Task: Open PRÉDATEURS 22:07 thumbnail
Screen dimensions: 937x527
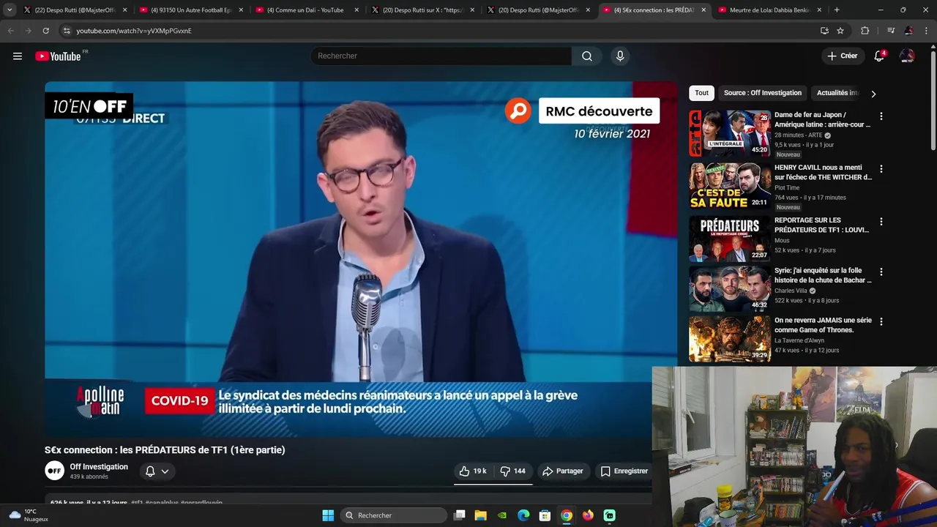Action: pos(730,239)
